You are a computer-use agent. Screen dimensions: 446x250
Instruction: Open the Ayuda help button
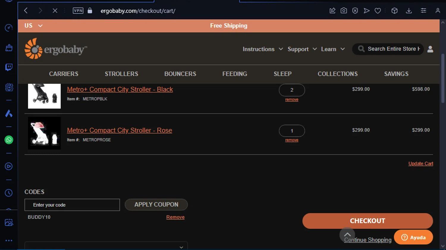[413, 237]
